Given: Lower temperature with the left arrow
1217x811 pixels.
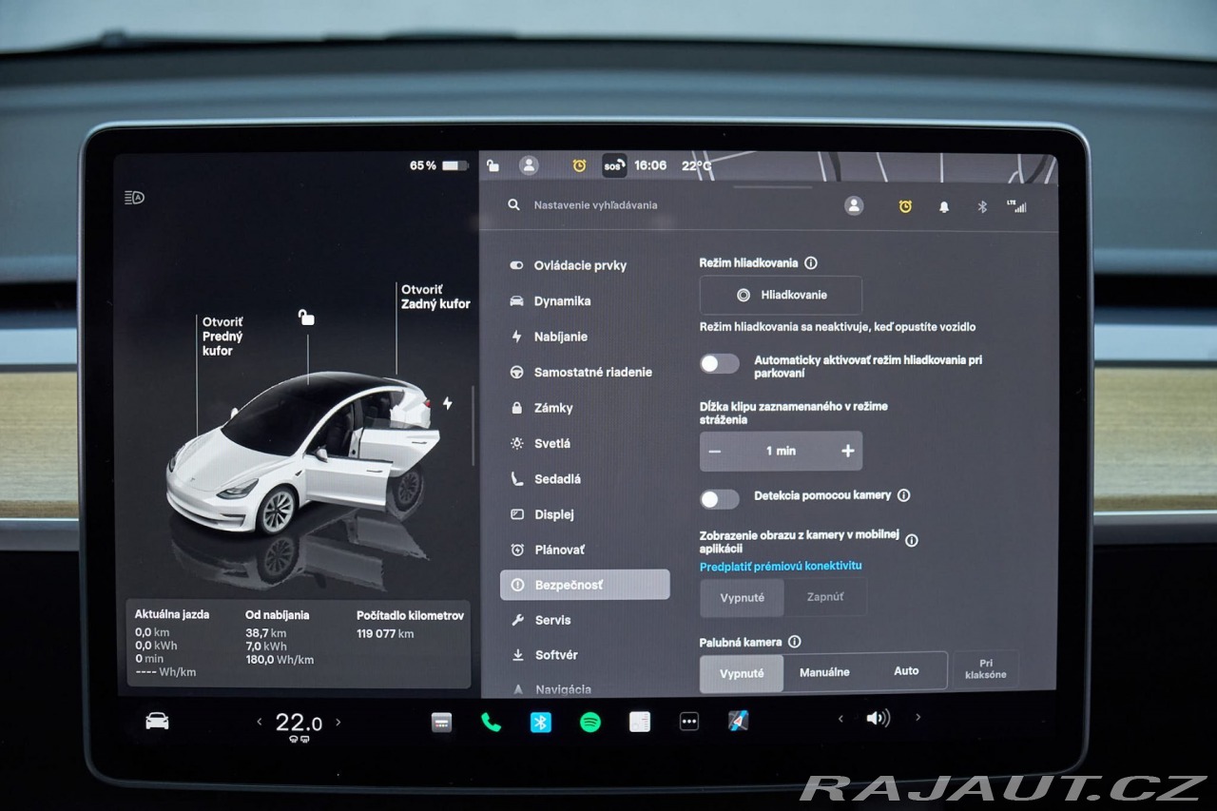Looking at the screenshot, I should tap(260, 723).
